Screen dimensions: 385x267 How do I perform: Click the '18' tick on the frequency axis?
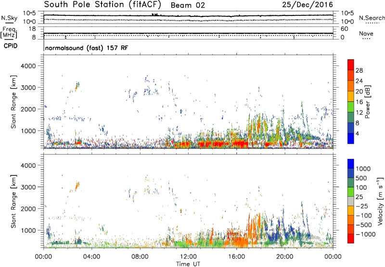tap(32, 29)
